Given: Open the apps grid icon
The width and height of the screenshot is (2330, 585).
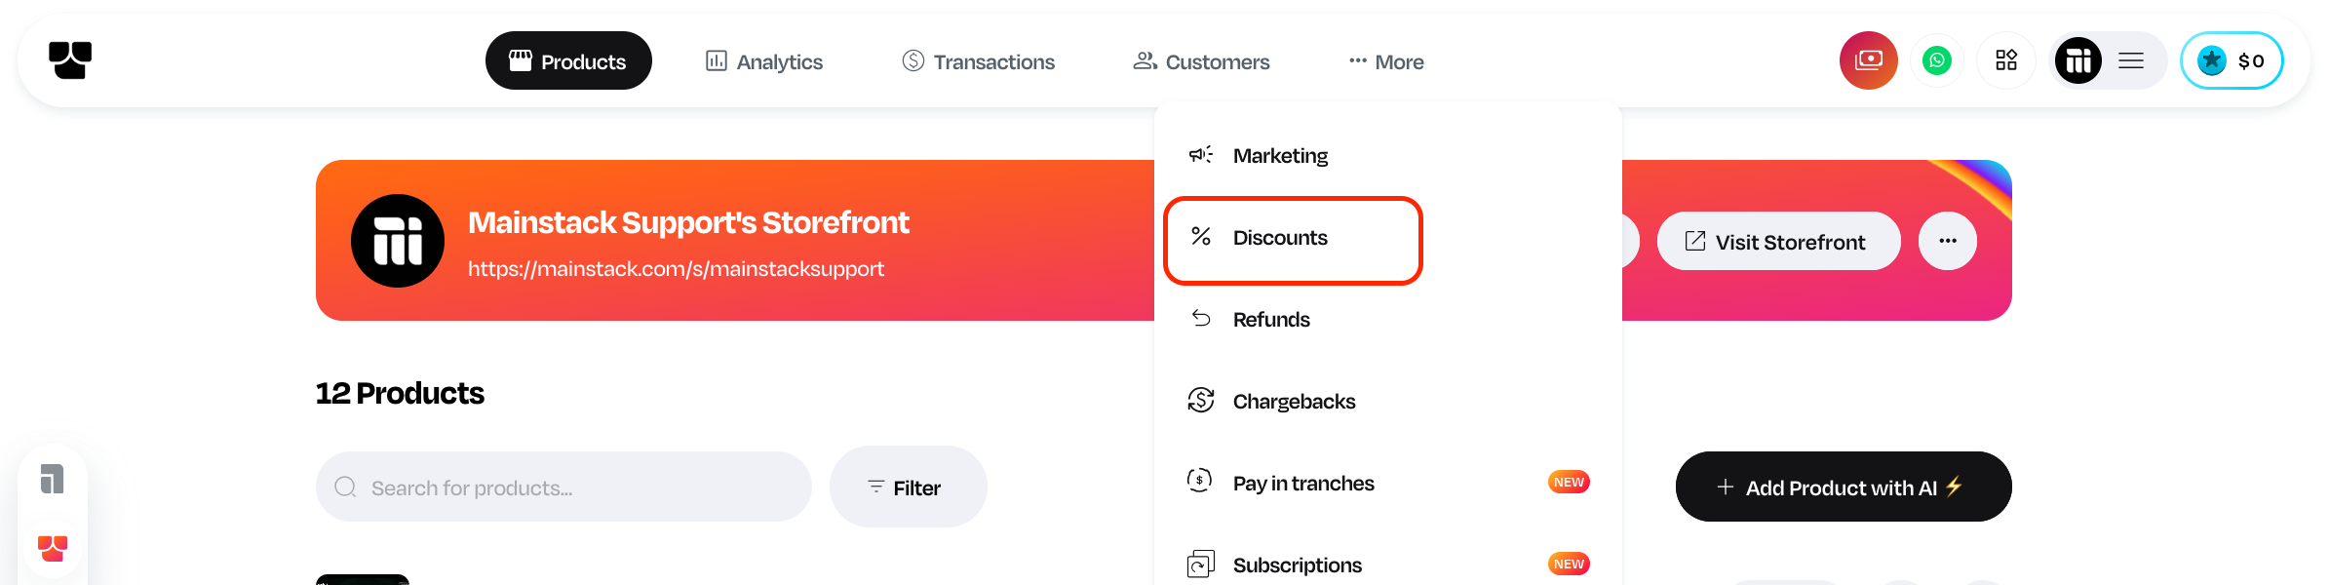Looking at the screenshot, I should coord(2006,60).
